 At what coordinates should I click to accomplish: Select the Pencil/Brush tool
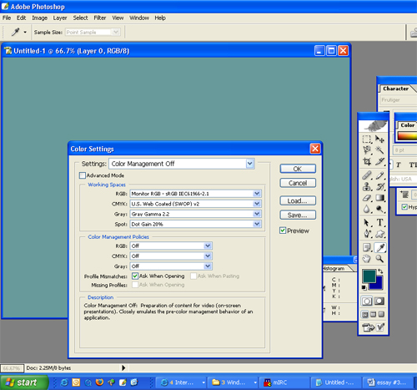[379, 175]
